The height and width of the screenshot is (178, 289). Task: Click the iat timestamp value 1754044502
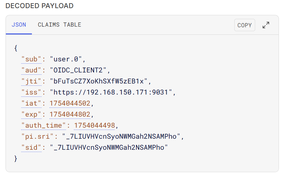click(x=70, y=103)
